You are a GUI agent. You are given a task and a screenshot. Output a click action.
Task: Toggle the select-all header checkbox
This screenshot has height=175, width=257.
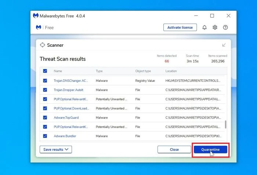[x=45, y=71]
